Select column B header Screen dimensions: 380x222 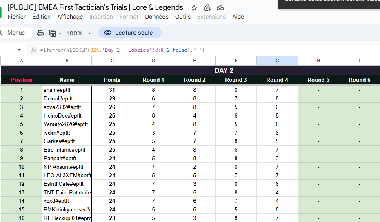pyautogui.click(x=67, y=61)
